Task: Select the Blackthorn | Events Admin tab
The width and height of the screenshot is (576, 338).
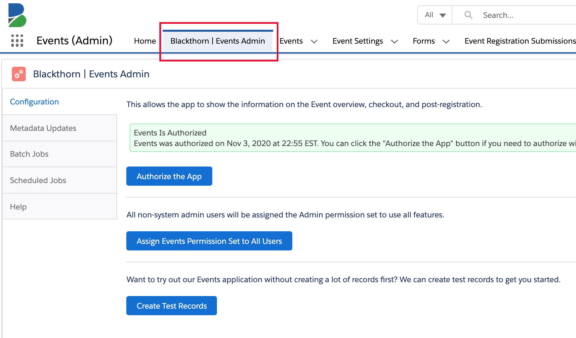Action: click(218, 41)
